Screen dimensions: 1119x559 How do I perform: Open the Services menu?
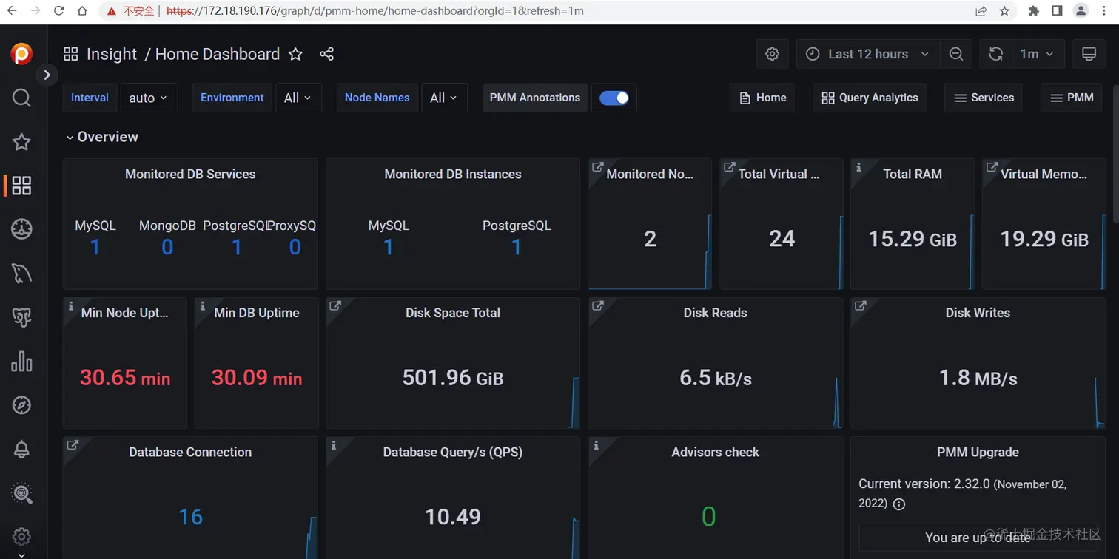pyautogui.click(x=984, y=98)
